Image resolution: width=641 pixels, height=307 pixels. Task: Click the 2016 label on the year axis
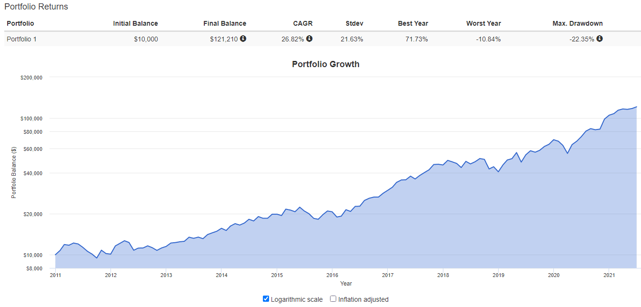pos(332,275)
